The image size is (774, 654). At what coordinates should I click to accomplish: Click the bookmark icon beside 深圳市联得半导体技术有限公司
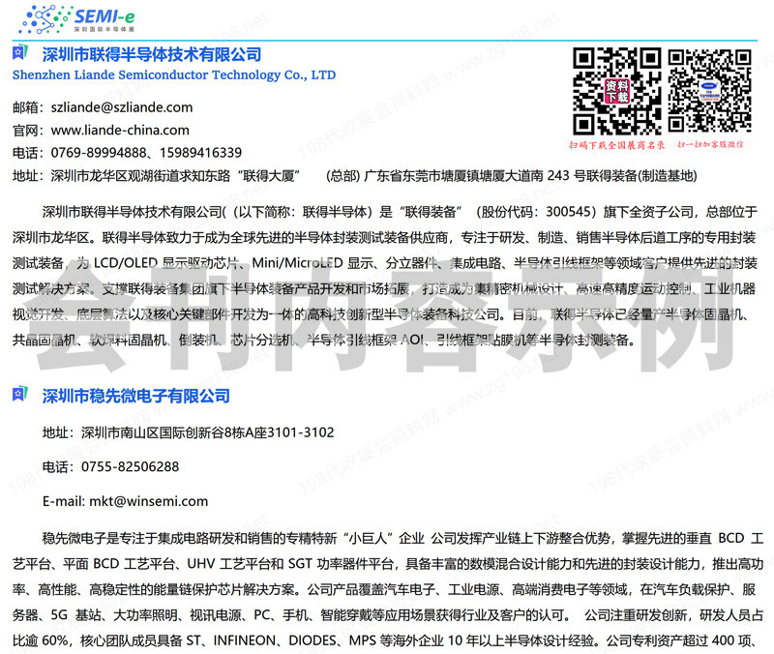pyautogui.click(x=19, y=54)
